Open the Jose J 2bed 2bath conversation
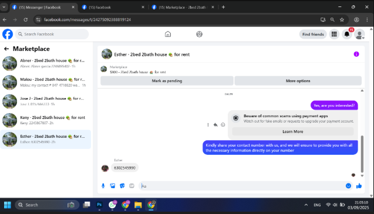 46,101
